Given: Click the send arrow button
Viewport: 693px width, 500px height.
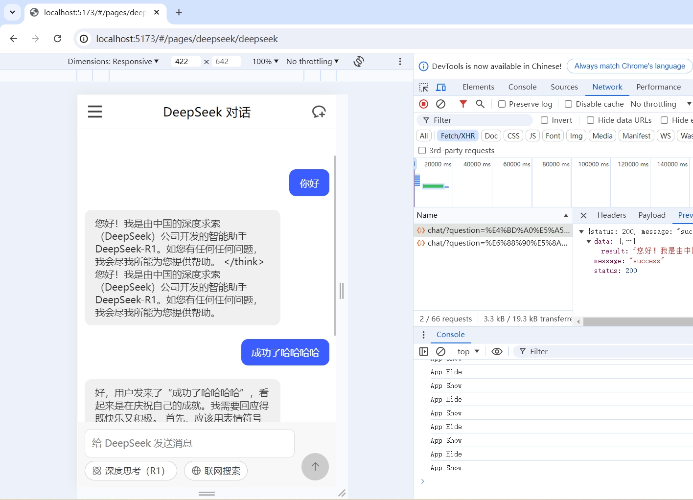Looking at the screenshot, I should (315, 467).
